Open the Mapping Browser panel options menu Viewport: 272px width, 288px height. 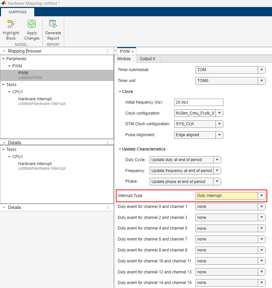[107, 51]
